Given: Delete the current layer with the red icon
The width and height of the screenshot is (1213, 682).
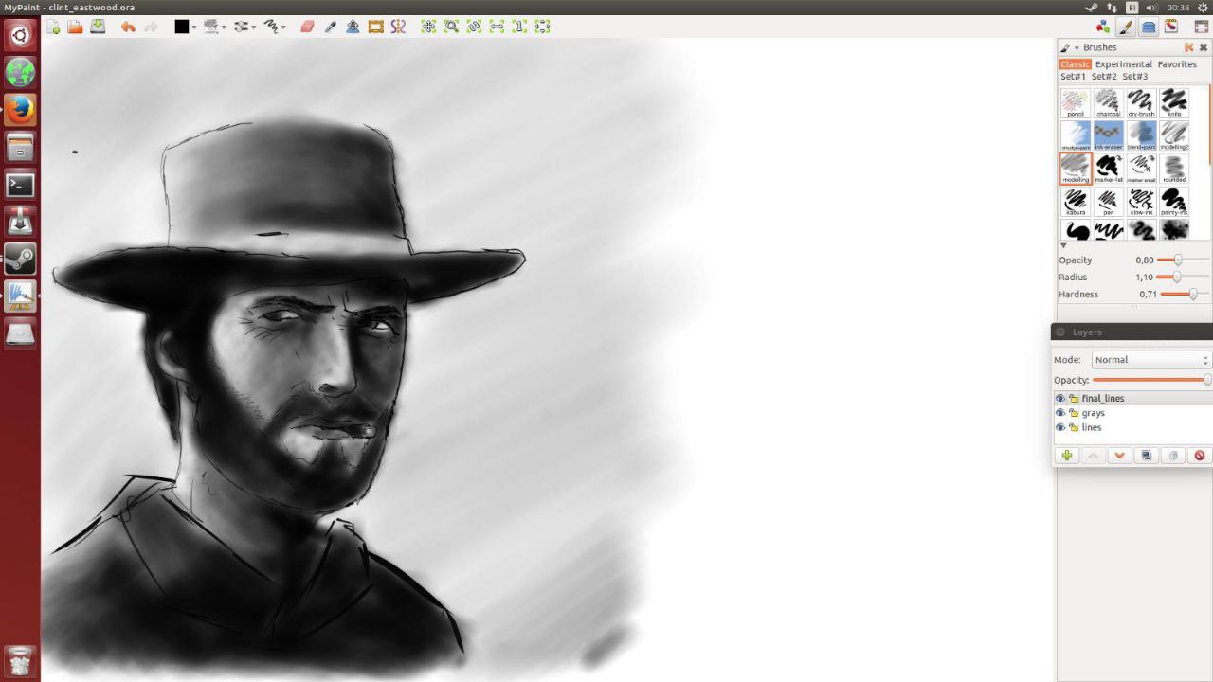Looking at the screenshot, I should [x=1199, y=456].
